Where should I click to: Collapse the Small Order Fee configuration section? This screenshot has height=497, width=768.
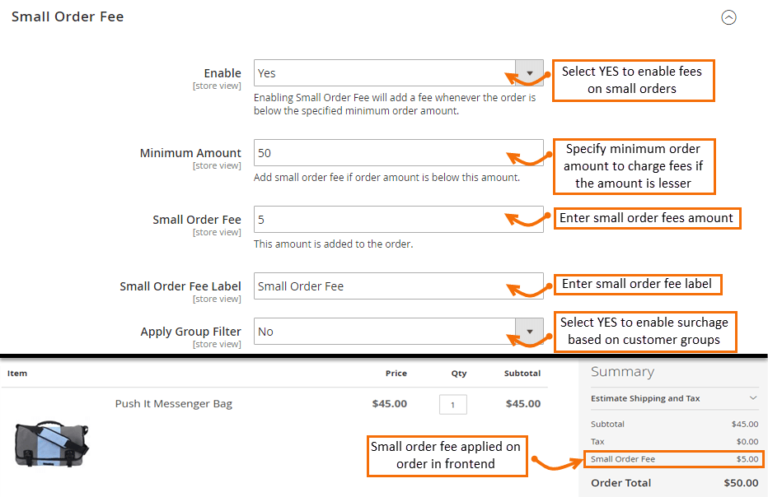(728, 17)
